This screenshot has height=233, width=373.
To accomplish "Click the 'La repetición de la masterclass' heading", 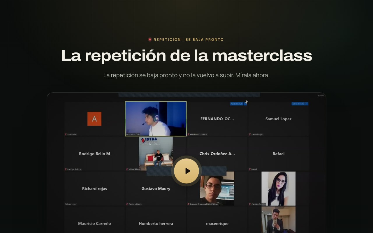I will click(186, 55).
